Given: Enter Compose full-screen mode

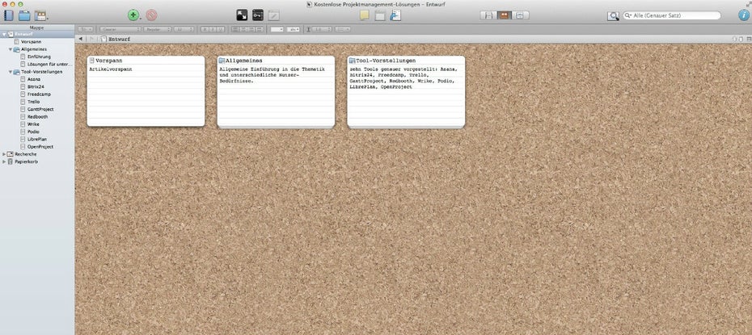Looking at the screenshot, I should (242, 15).
